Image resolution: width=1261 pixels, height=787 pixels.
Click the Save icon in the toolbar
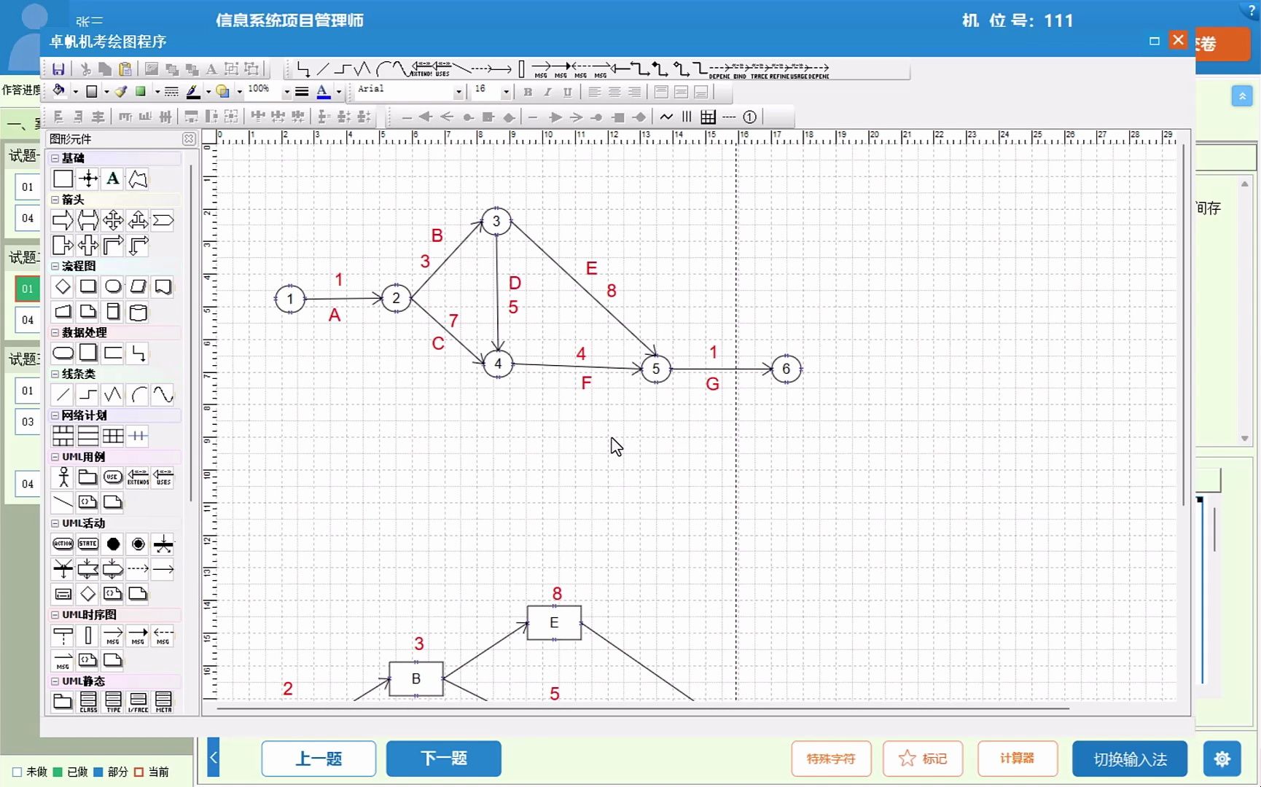[x=58, y=69]
